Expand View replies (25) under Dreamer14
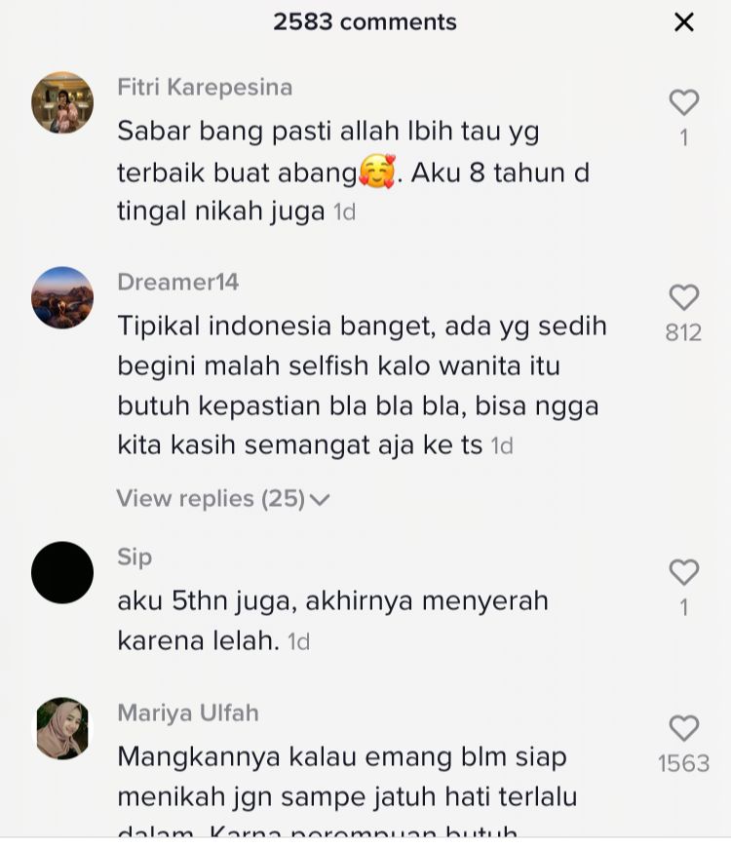The width and height of the screenshot is (731, 847). pos(222,498)
